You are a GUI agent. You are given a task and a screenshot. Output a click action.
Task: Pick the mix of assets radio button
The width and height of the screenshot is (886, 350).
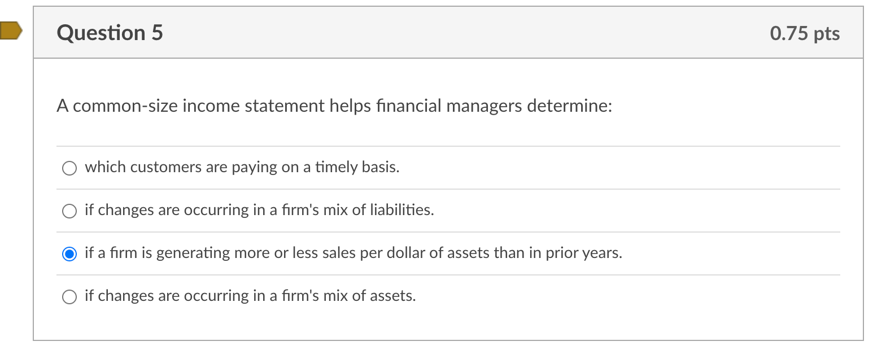click(69, 297)
